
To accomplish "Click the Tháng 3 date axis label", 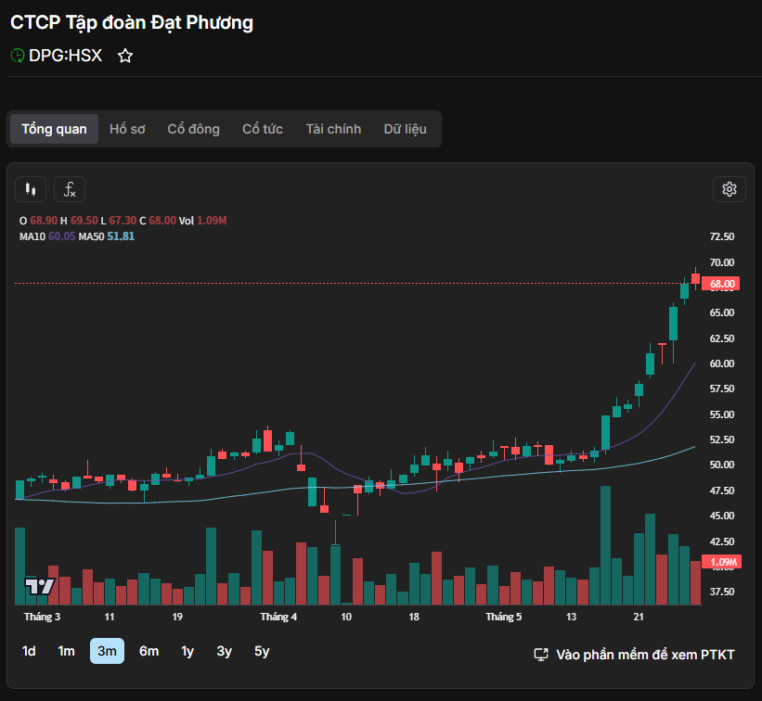I will coord(43,617).
